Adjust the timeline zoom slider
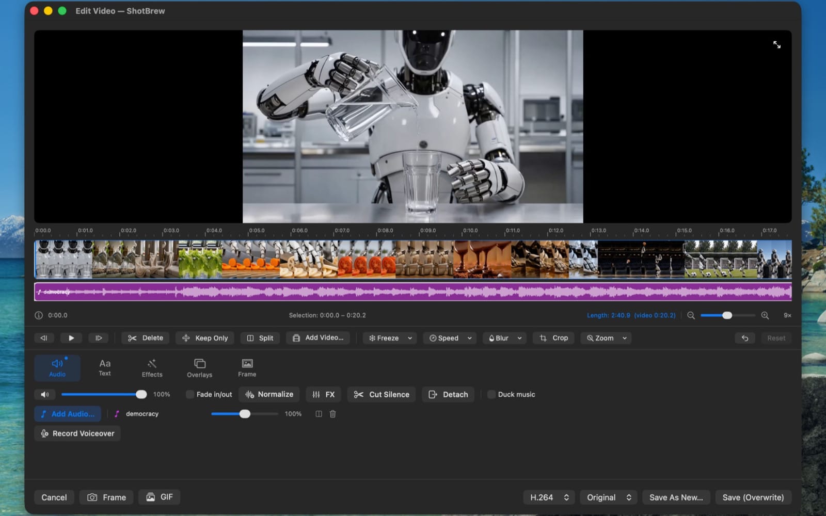Viewport: 826px width, 516px height. pos(727,315)
